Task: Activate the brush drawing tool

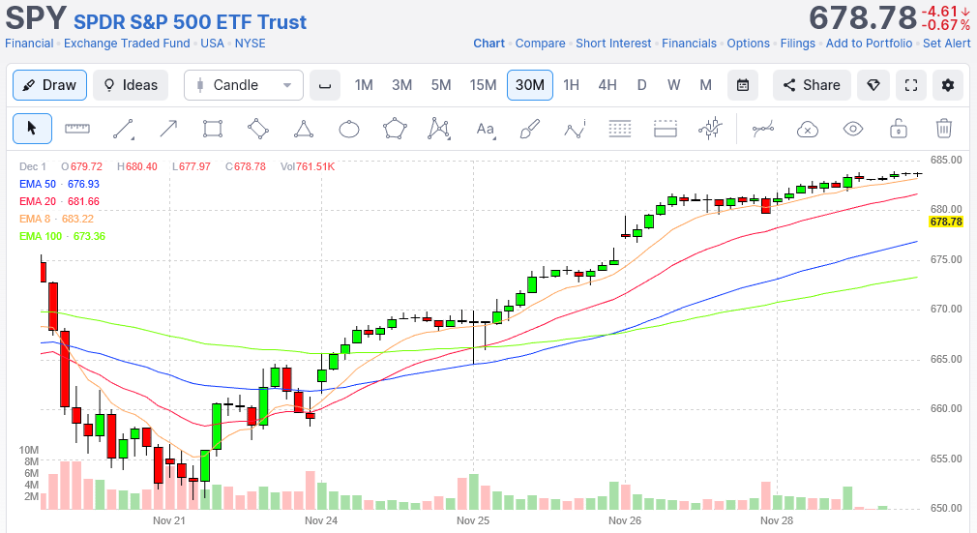Action: tap(530, 129)
